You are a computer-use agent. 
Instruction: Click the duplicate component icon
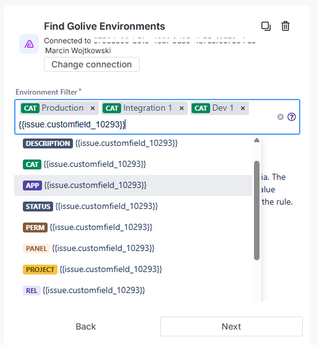(x=266, y=26)
